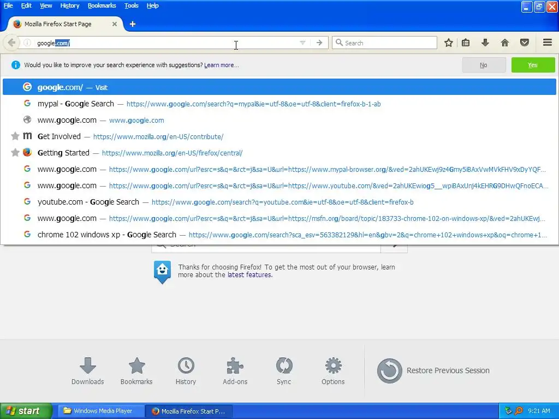Show bookmarks list toolbar icon
The width and height of the screenshot is (559, 419).
click(x=466, y=43)
